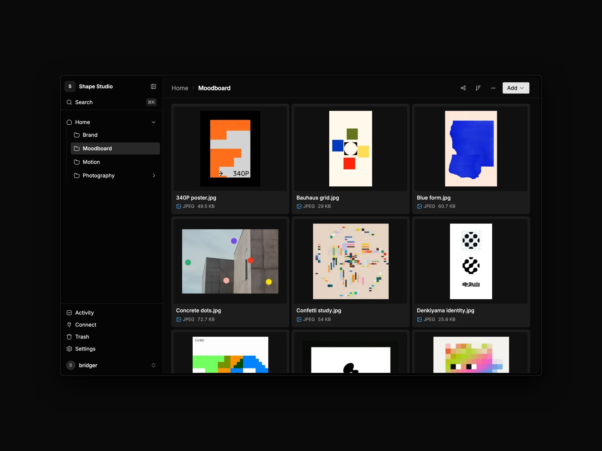602x451 pixels.
Task: Click the Settings gear icon
Action: tap(69, 349)
